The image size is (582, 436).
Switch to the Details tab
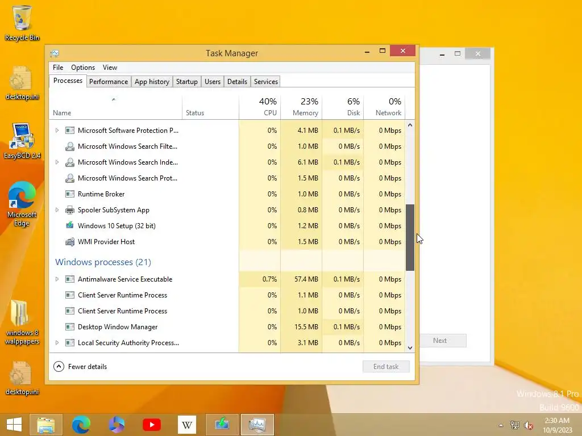(x=237, y=82)
